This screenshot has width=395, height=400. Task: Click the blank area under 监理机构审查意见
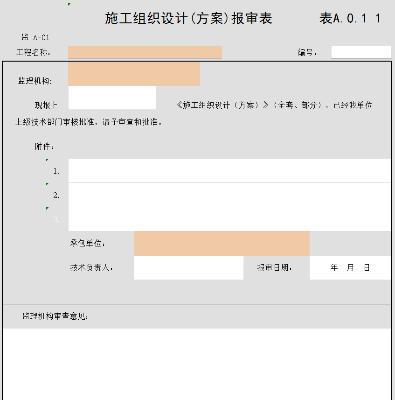[197, 364]
